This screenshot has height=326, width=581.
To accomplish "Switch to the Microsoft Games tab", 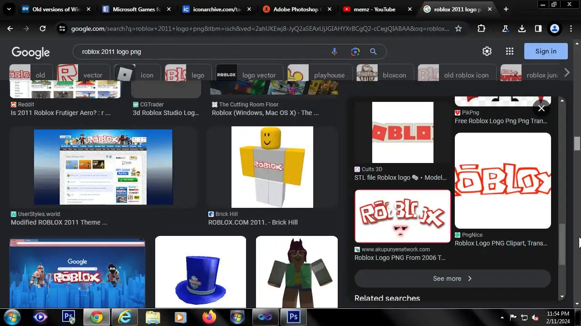I will (137, 9).
